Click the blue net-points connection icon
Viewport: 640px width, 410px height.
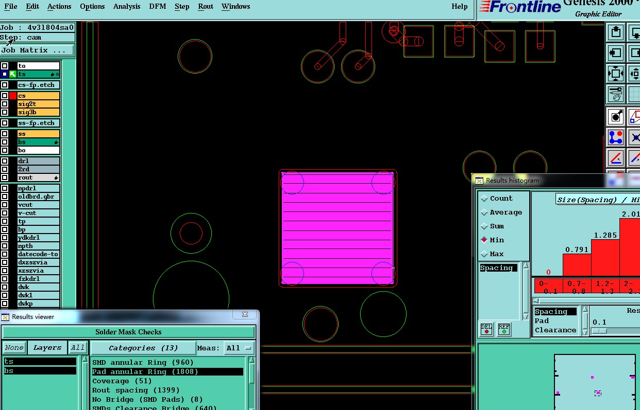point(615,137)
